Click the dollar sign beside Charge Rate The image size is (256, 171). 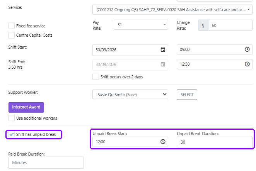(203, 25)
